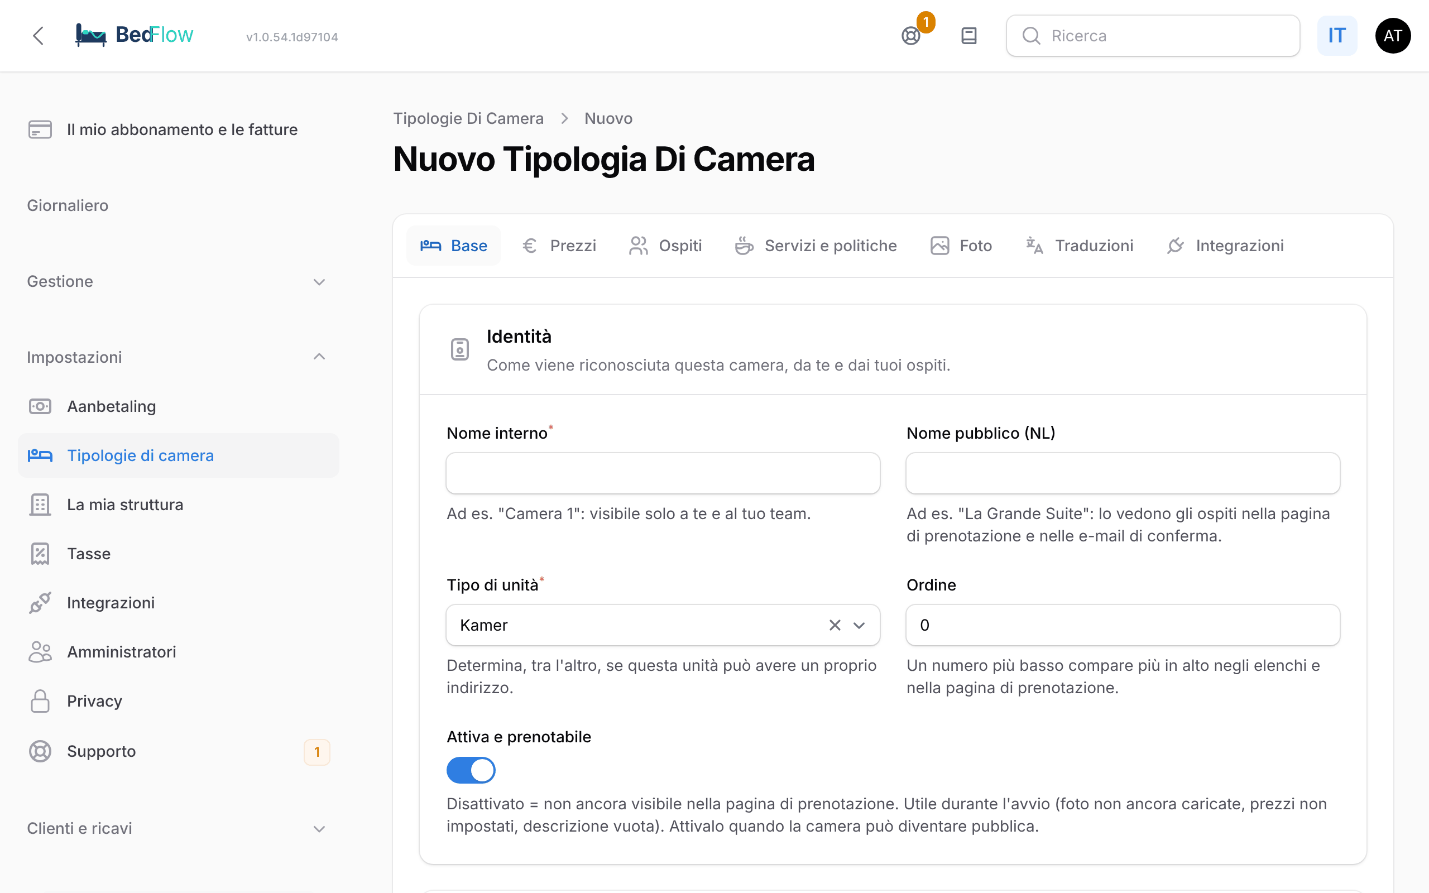Click the Nome interno input field
1429x893 pixels.
point(663,473)
